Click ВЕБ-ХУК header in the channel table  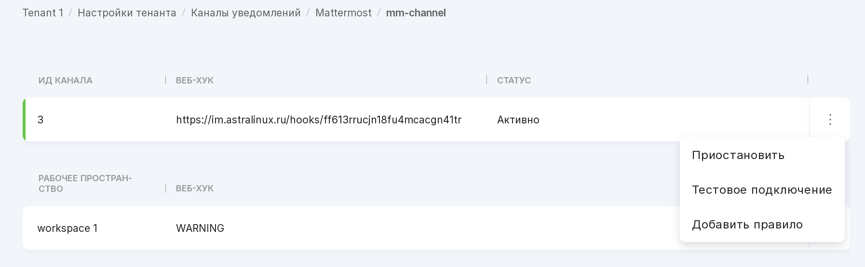click(195, 80)
